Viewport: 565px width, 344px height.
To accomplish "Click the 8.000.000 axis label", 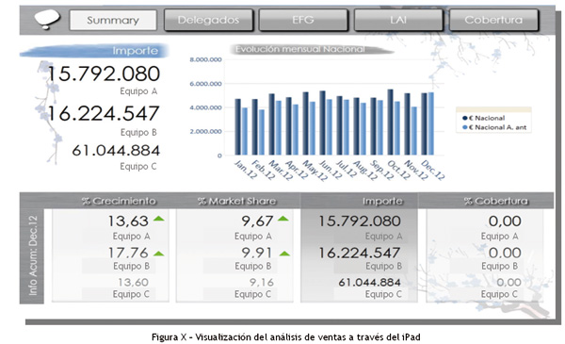I will point(205,60).
